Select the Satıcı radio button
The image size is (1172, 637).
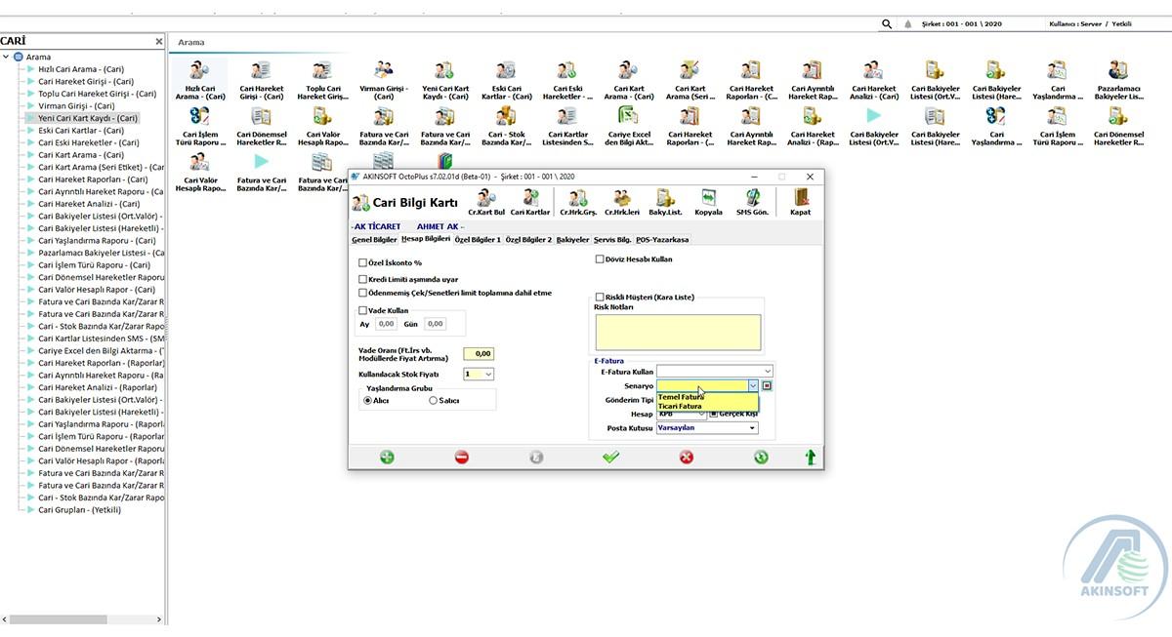pyautogui.click(x=434, y=401)
